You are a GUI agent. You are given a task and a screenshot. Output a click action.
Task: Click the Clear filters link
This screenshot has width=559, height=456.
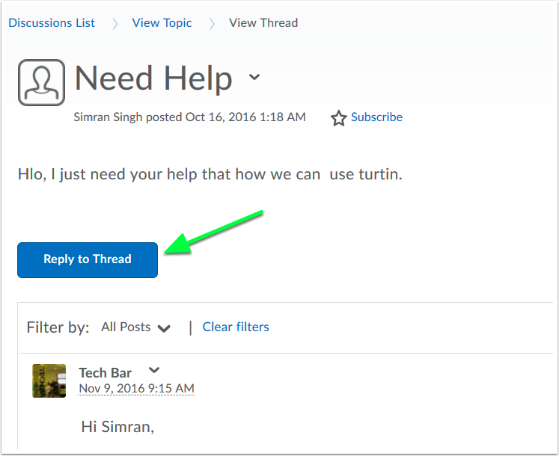click(x=236, y=327)
